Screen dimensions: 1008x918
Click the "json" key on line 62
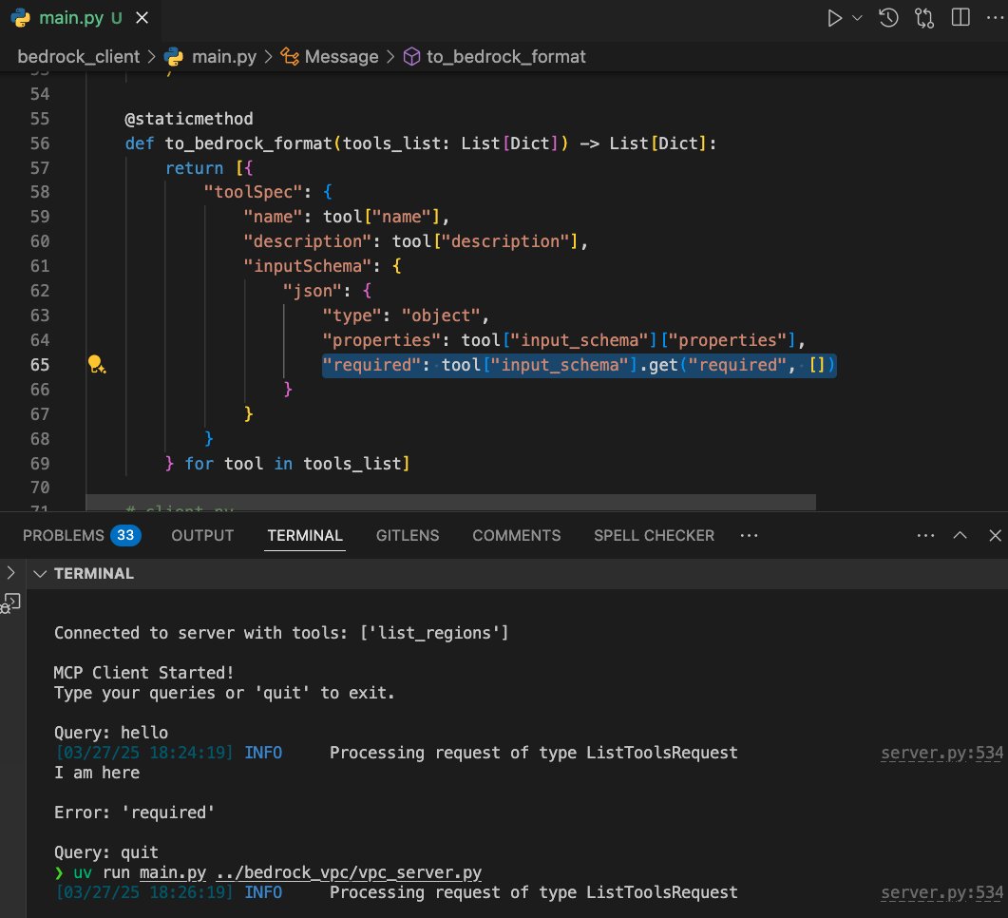point(313,291)
